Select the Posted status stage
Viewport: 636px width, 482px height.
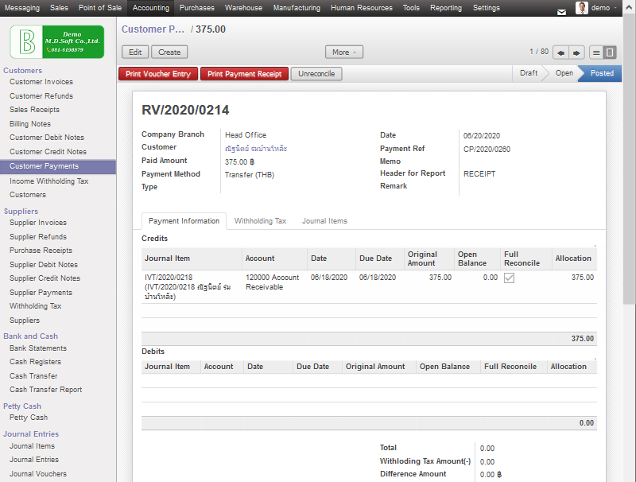point(602,73)
